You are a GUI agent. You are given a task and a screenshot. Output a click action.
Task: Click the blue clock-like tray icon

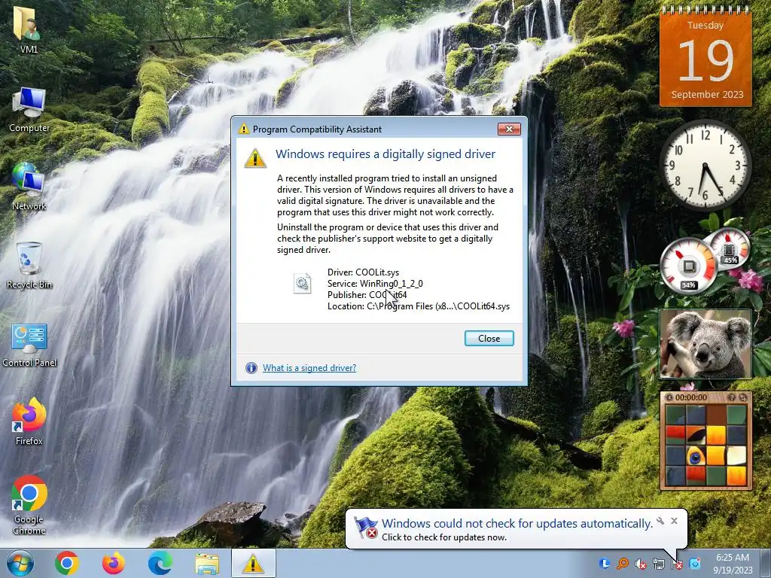605,563
